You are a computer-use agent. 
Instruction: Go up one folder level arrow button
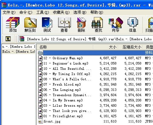pos(8,39)
